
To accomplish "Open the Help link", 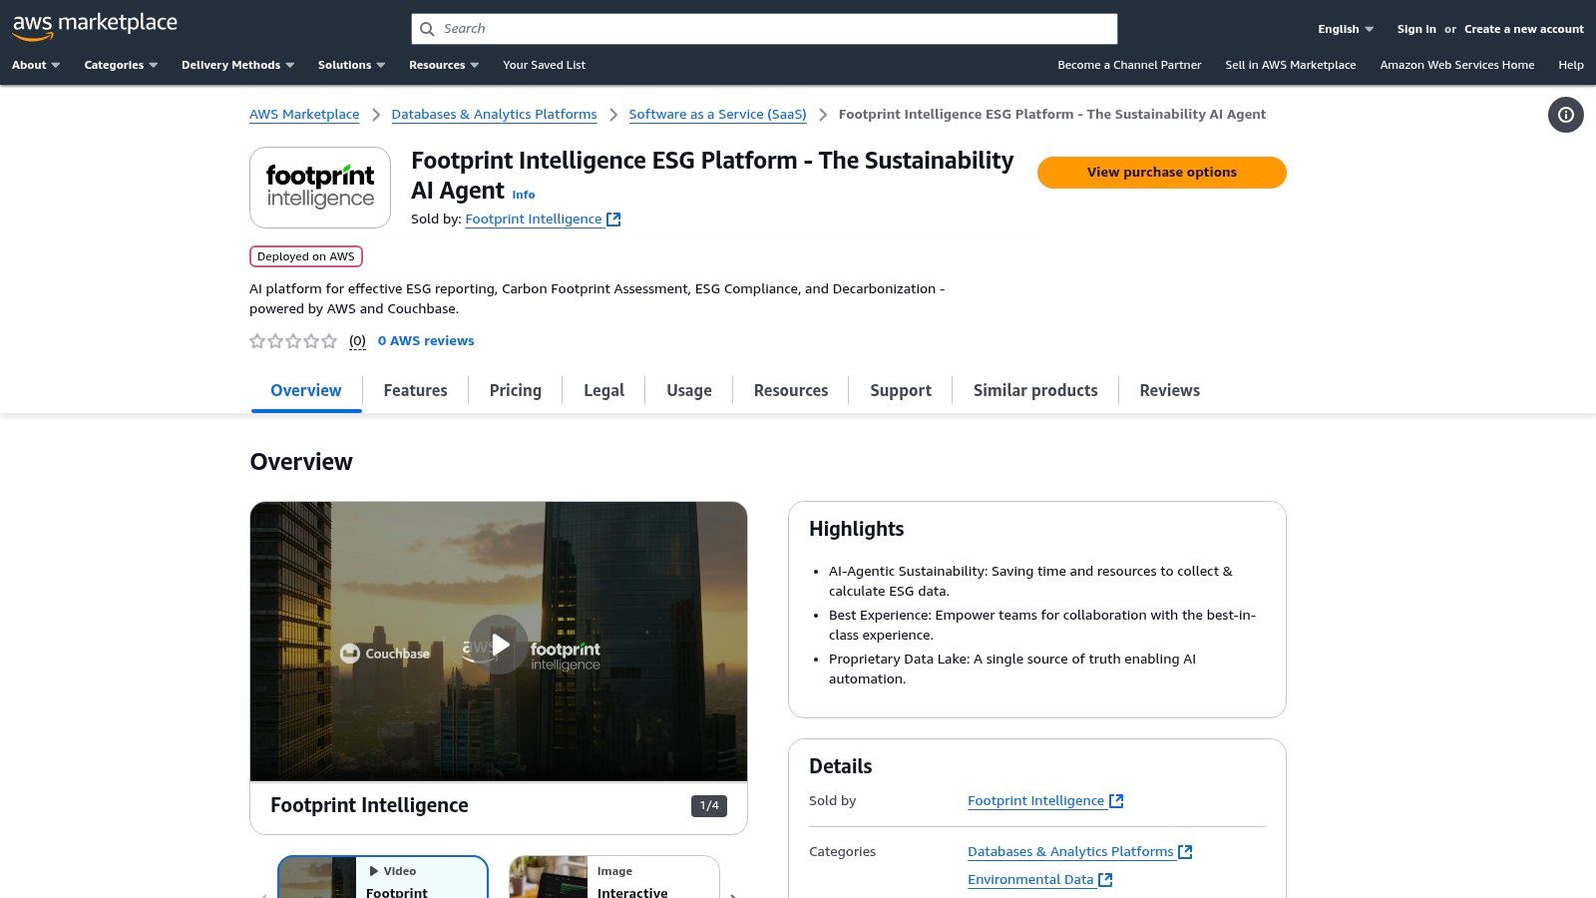I will pyautogui.click(x=1571, y=65).
